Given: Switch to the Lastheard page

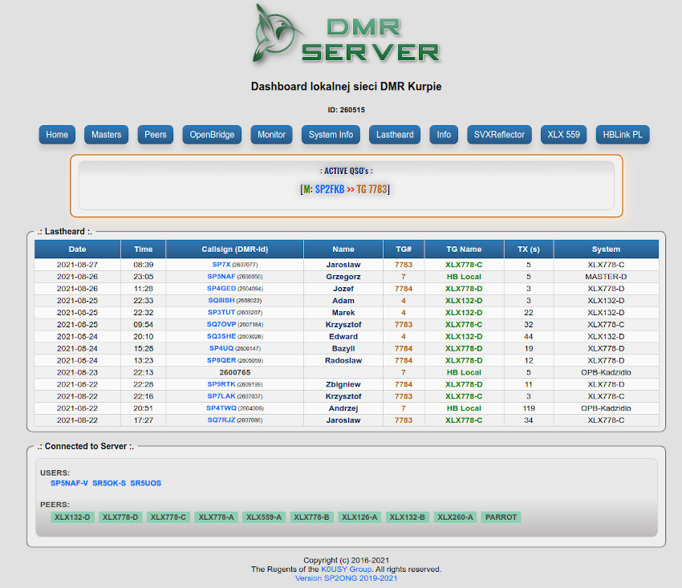Looking at the screenshot, I should 395,135.
